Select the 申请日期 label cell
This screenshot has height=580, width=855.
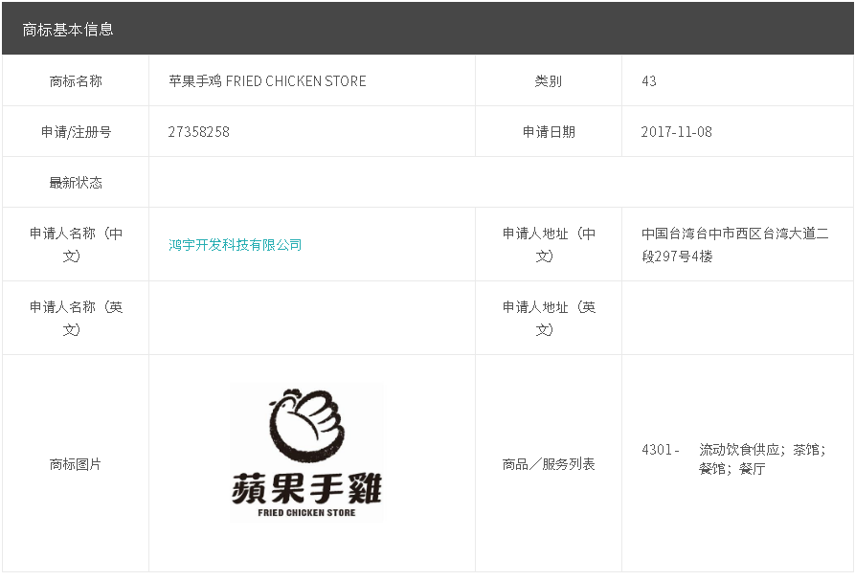tap(548, 132)
